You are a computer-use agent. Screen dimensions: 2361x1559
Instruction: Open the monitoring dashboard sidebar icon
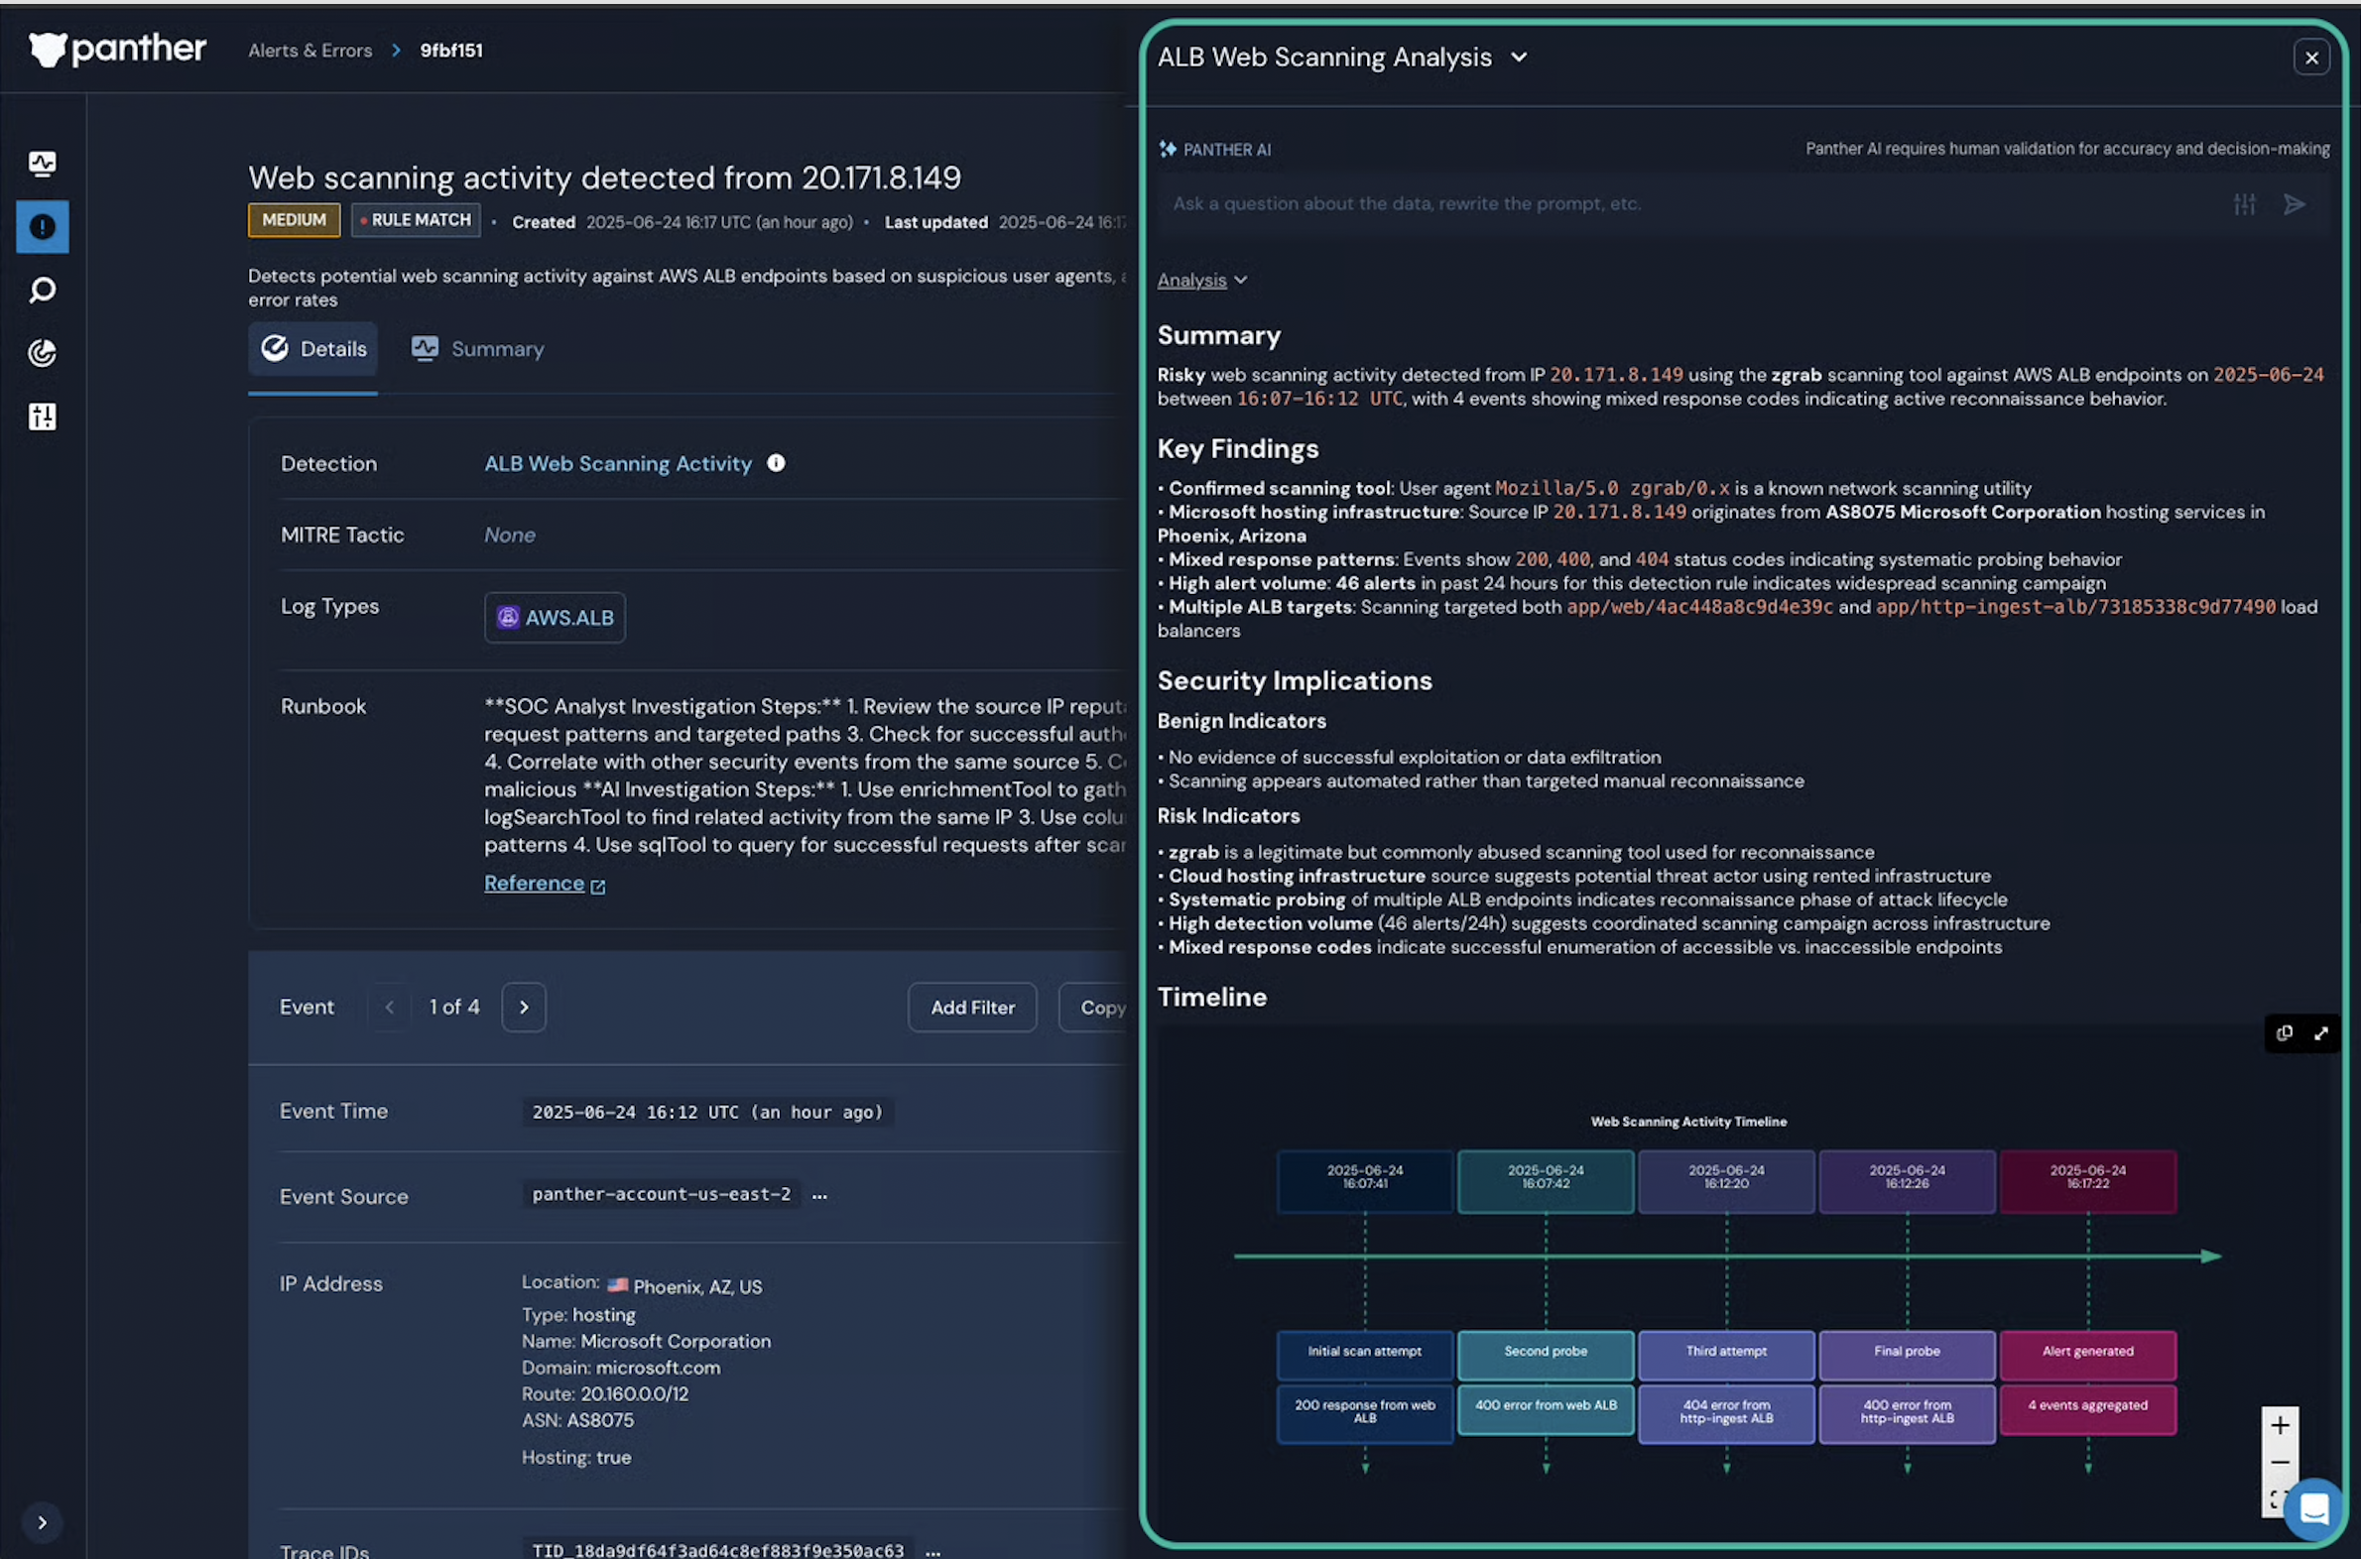tap(42, 163)
